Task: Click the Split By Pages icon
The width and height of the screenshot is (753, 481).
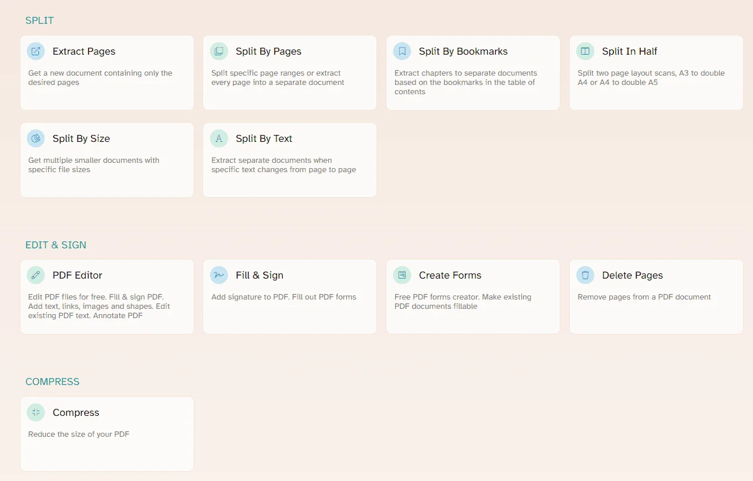Action: click(219, 51)
